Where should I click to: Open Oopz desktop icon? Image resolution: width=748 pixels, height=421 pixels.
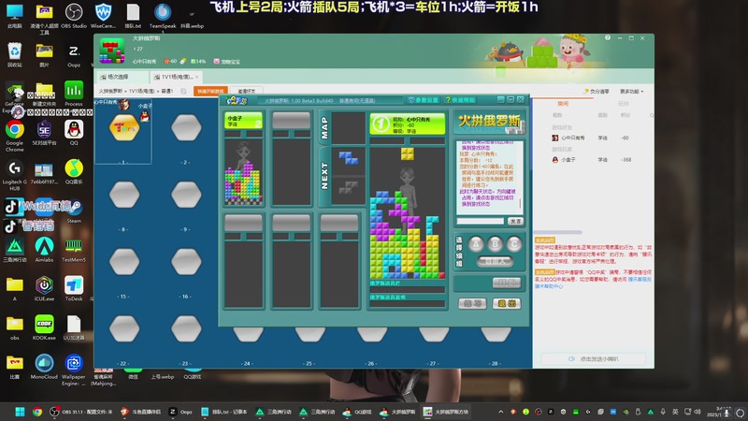click(74, 54)
